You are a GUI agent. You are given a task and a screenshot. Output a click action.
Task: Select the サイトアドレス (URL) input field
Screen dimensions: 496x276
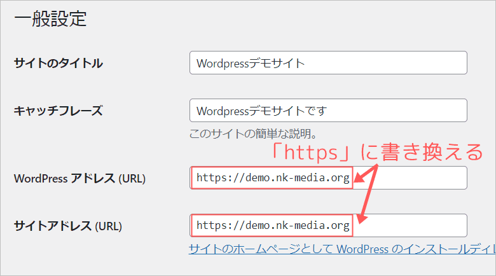click(327, 226)
